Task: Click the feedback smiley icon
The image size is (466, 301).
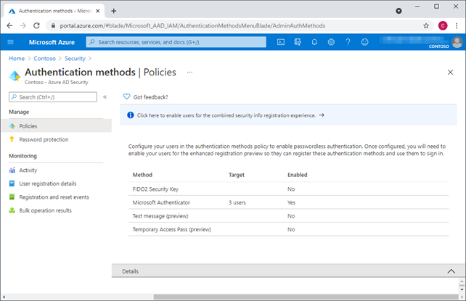Action: [364, 42]
